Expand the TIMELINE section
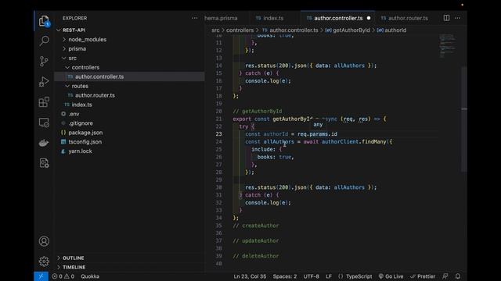The width and height of the screenshot is (501, 281). [x=74, y=267]
